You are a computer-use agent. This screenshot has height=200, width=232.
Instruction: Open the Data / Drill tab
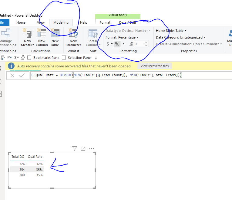click(x=127, y=22)
